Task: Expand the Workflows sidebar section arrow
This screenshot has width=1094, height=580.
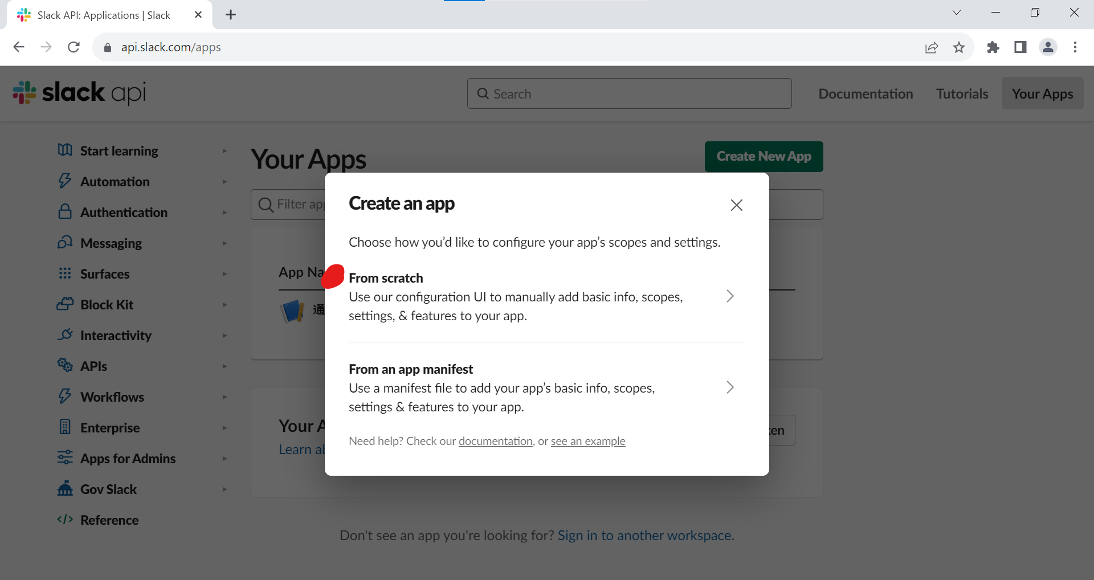Action: point(224,397)
